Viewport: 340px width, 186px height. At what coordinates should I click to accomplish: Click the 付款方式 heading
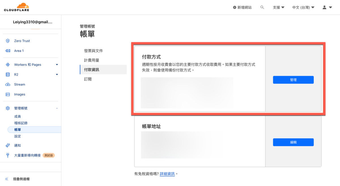(x=151, y=57)
